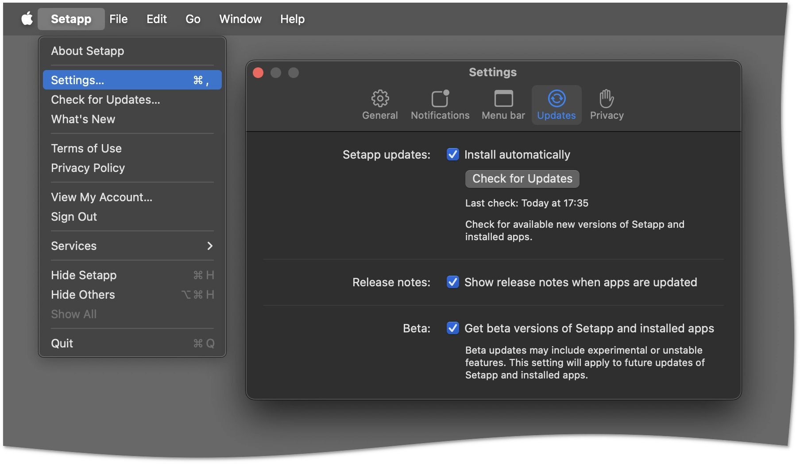
Task: Select Hide Setapp menu item
Action: [x=132, y=275]
